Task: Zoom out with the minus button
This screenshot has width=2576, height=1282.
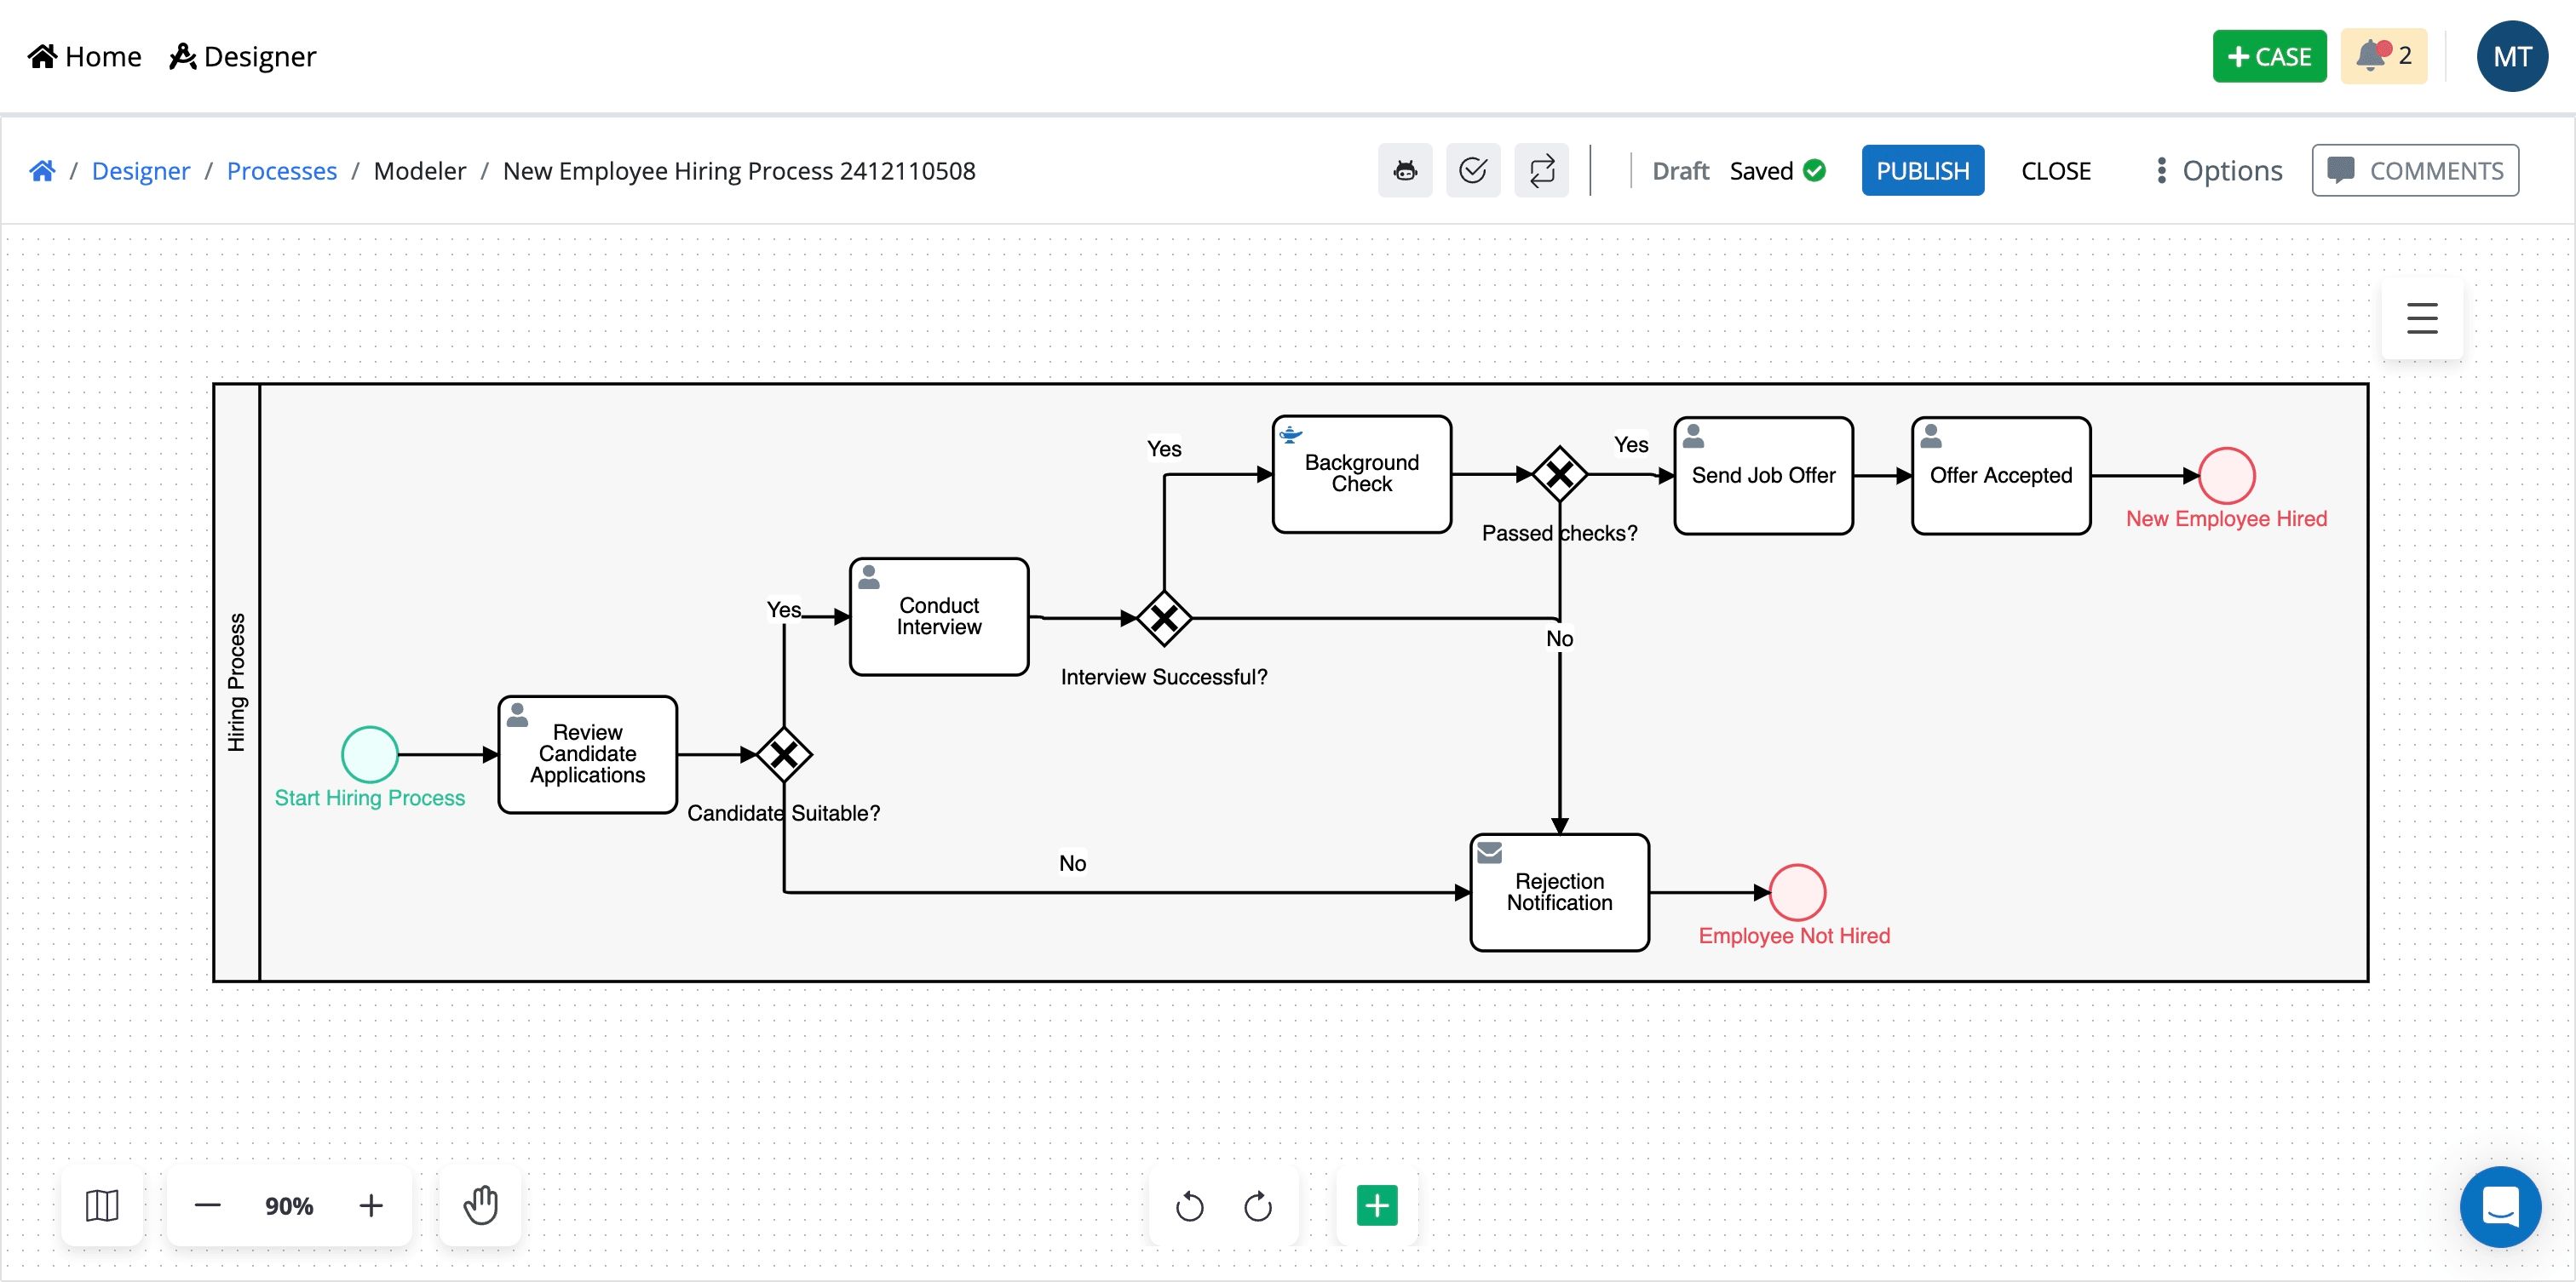Action: point(208,1205)
